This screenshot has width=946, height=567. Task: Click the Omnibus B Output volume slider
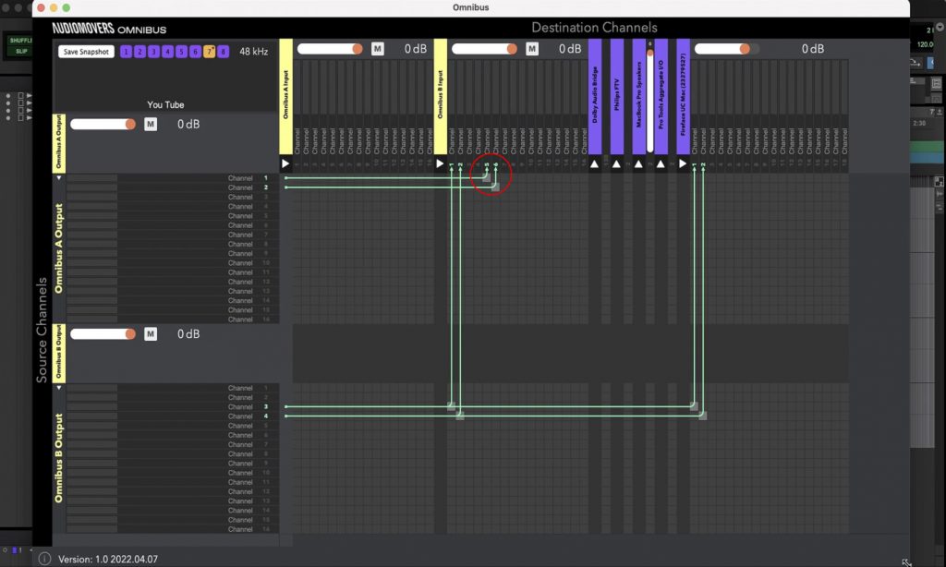pyautogui.click(x=103, y=334)
